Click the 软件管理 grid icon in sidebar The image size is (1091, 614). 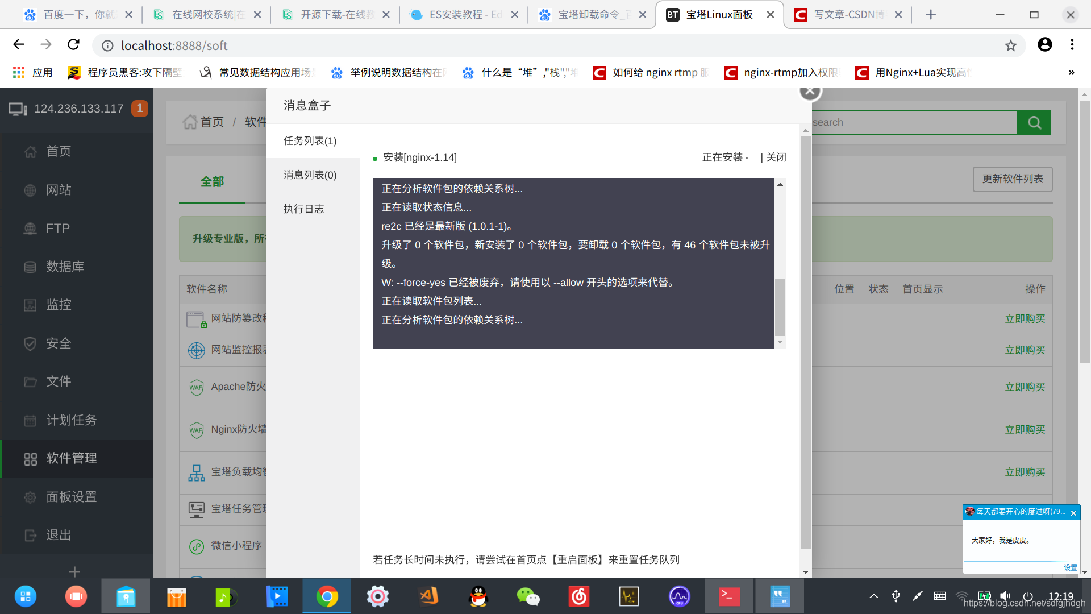[30, 458]
